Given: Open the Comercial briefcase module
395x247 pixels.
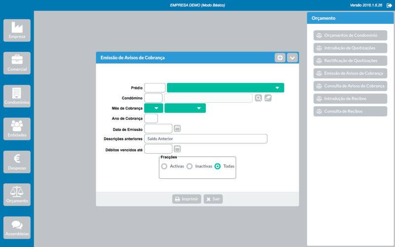Looking at the screenshot, I should 17,63.
